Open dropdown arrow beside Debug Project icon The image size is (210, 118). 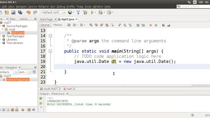[x=104, y=12]
